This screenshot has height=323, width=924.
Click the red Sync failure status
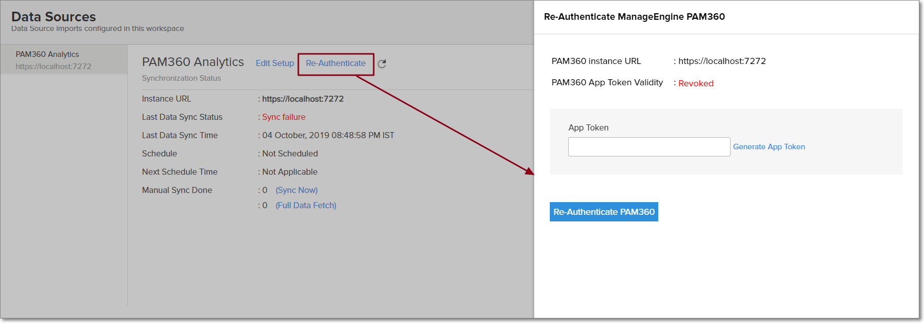point(284,117)
